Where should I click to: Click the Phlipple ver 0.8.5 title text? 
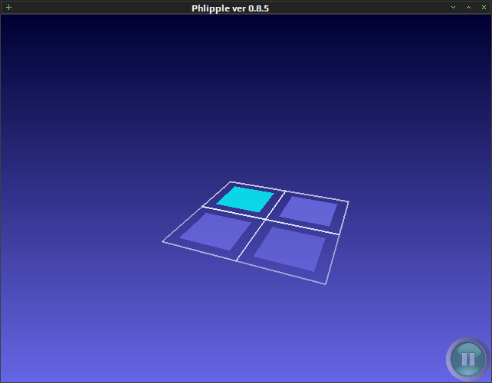(x=230, y=8)
